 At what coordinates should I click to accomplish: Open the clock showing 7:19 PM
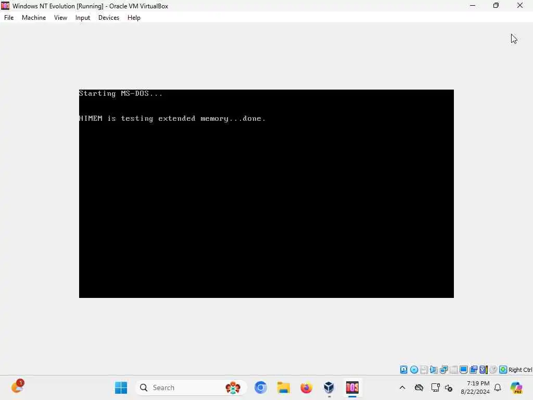[475, 387]
